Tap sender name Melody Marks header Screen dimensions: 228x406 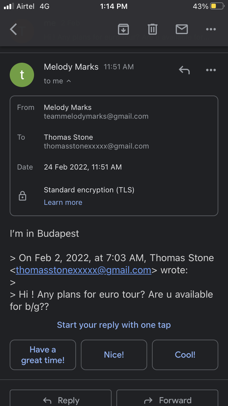coord(71,67)
